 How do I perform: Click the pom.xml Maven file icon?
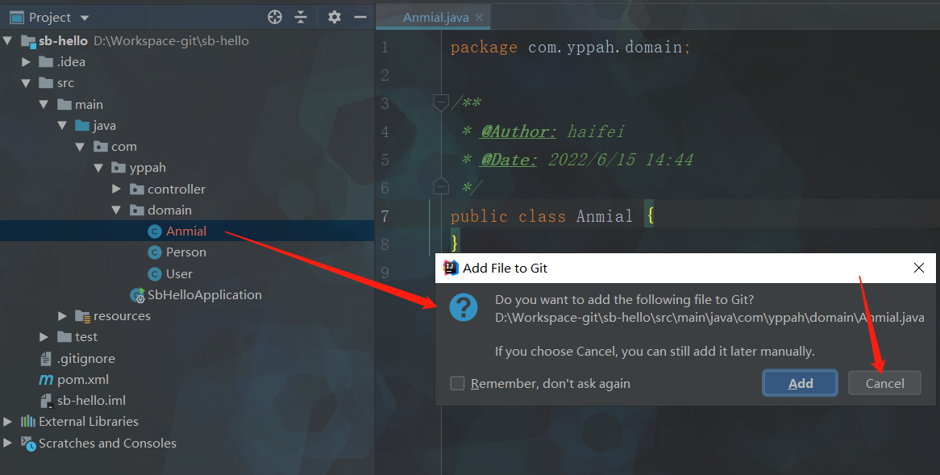46,380
